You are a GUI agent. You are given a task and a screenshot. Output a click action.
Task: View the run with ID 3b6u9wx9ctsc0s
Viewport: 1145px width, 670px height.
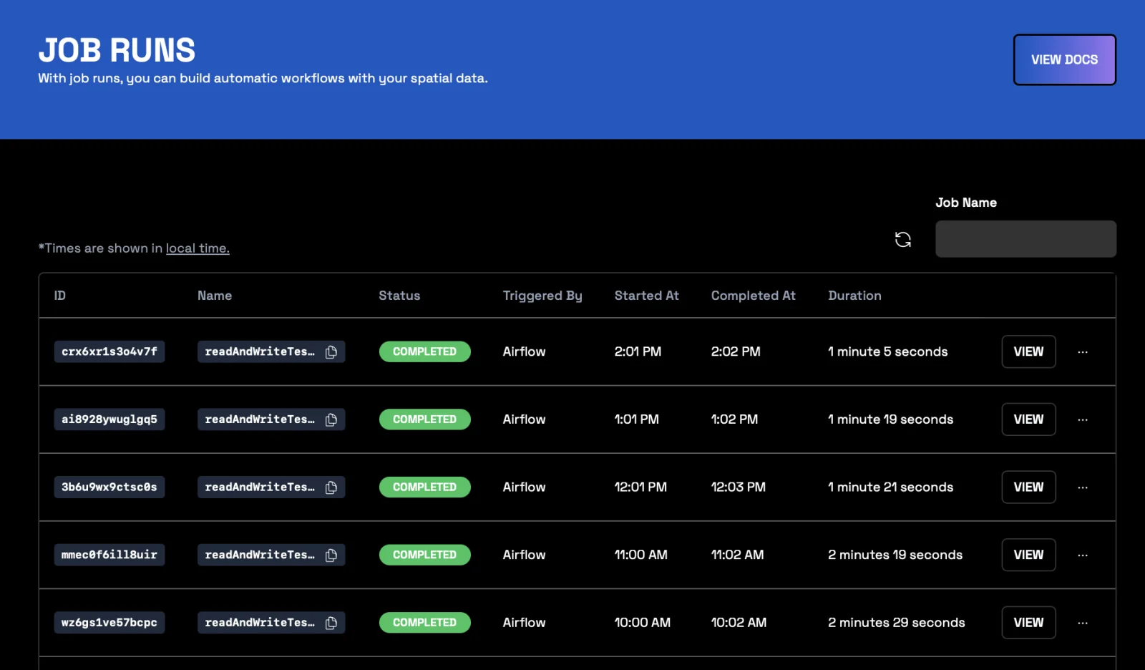1028,487
